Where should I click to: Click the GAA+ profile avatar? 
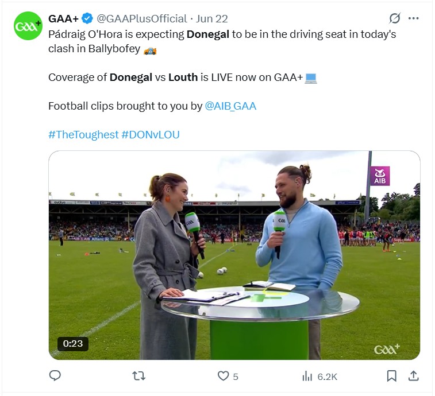pos(28,26)
